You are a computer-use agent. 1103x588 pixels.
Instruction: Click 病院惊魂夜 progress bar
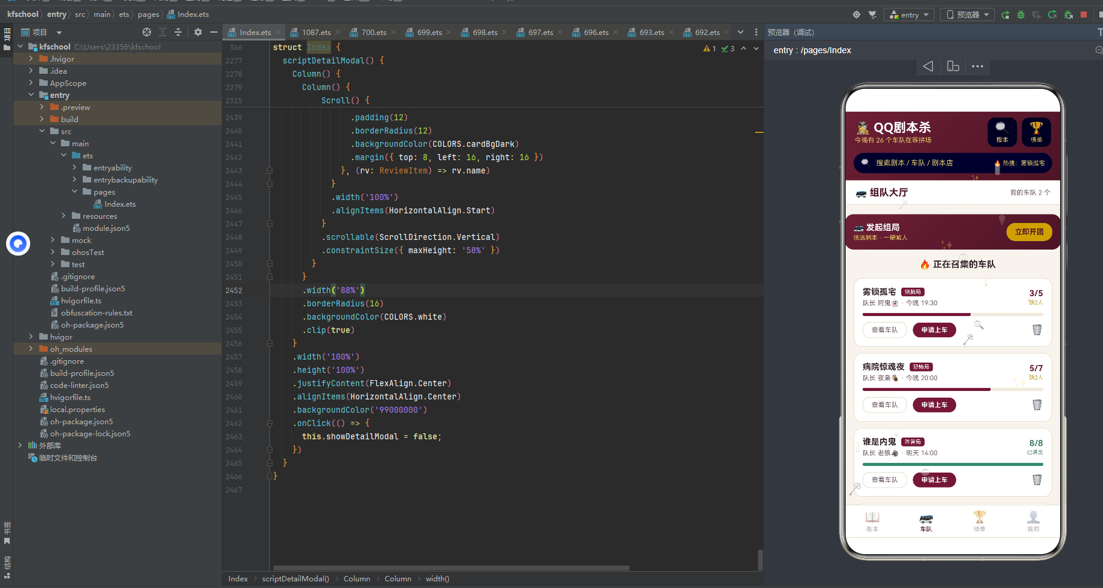click(953, 390)
